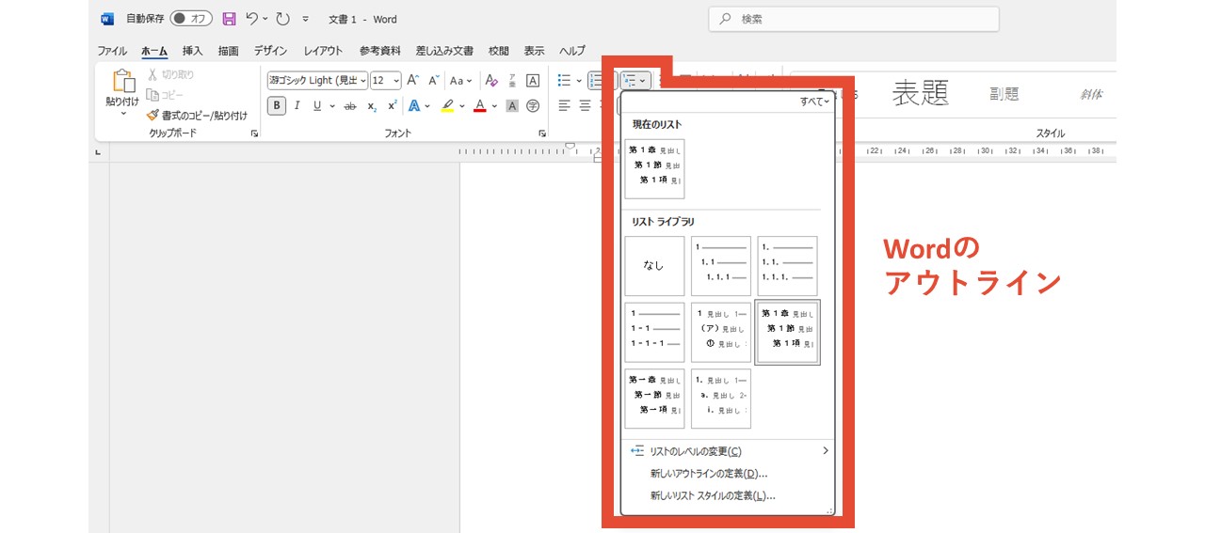Select the 1-1-1 hyphen outline thumbnail

[x=654, y=332]
